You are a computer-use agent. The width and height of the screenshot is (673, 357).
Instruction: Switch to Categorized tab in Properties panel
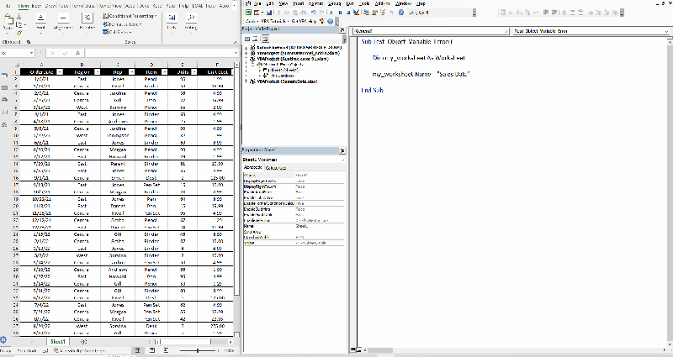[x=275, y=167]
